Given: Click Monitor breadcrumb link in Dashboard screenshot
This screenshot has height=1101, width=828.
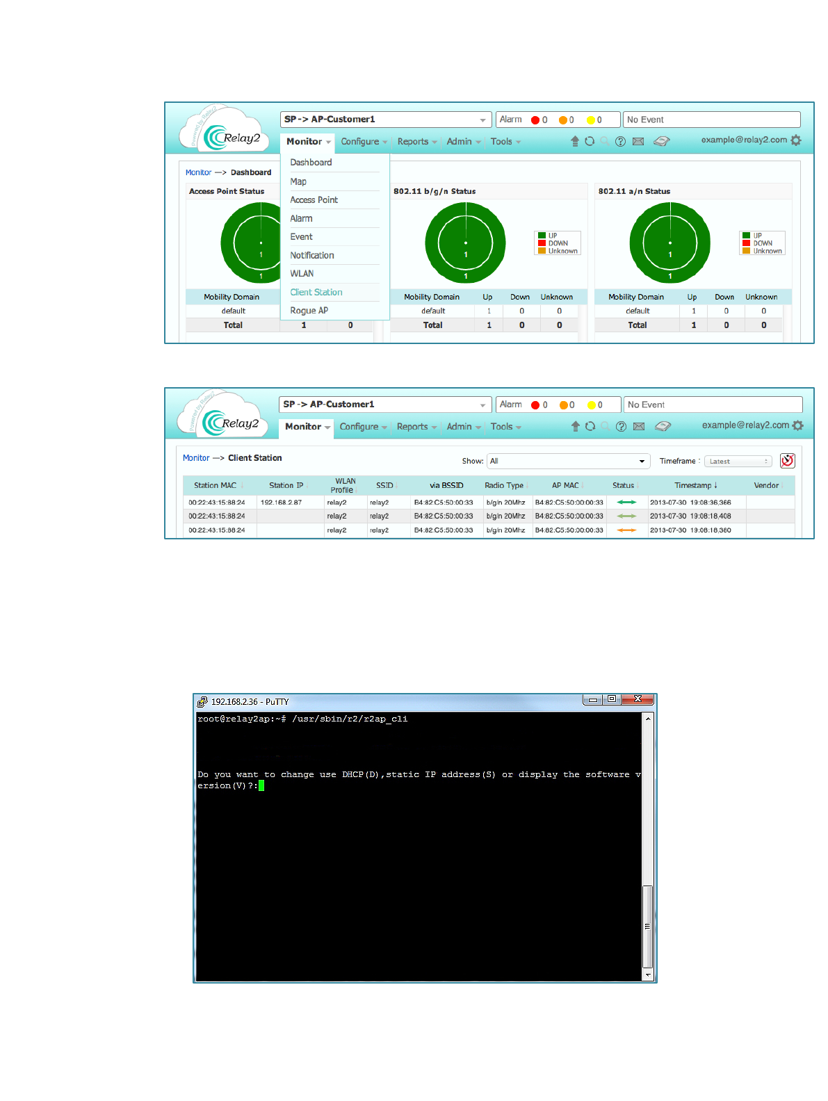Looking at the screenshot, I should tap(198, 172).
